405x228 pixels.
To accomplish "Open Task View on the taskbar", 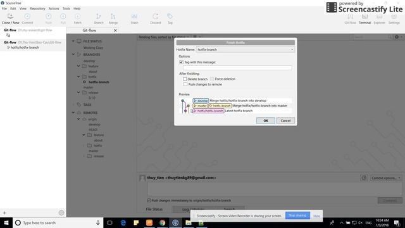I will (109, 223).
